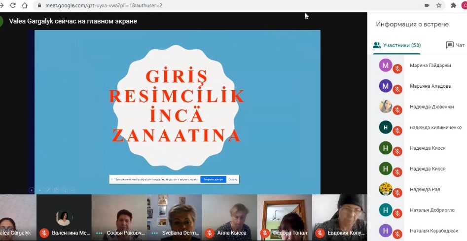Click Алла Кысса video thumbnail
This screenshot has width=467, height=241.
tap(229, 217)
